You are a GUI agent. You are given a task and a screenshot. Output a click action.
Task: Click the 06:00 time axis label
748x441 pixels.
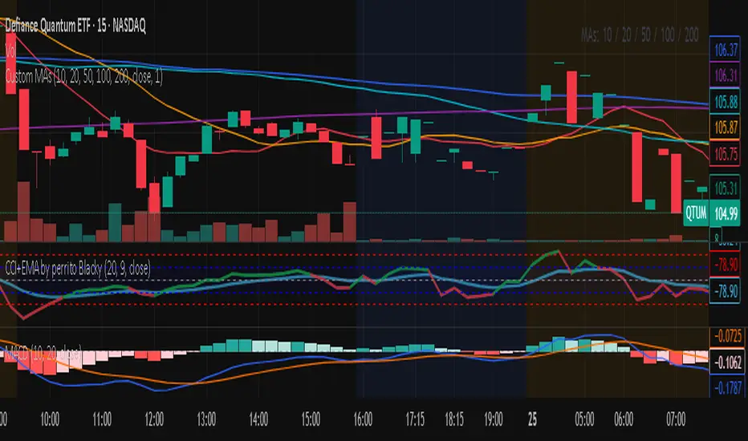click(x=624, y=419)
